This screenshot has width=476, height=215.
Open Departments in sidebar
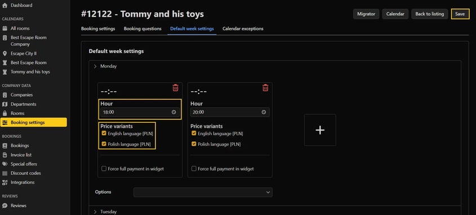(x=23, y=104)
